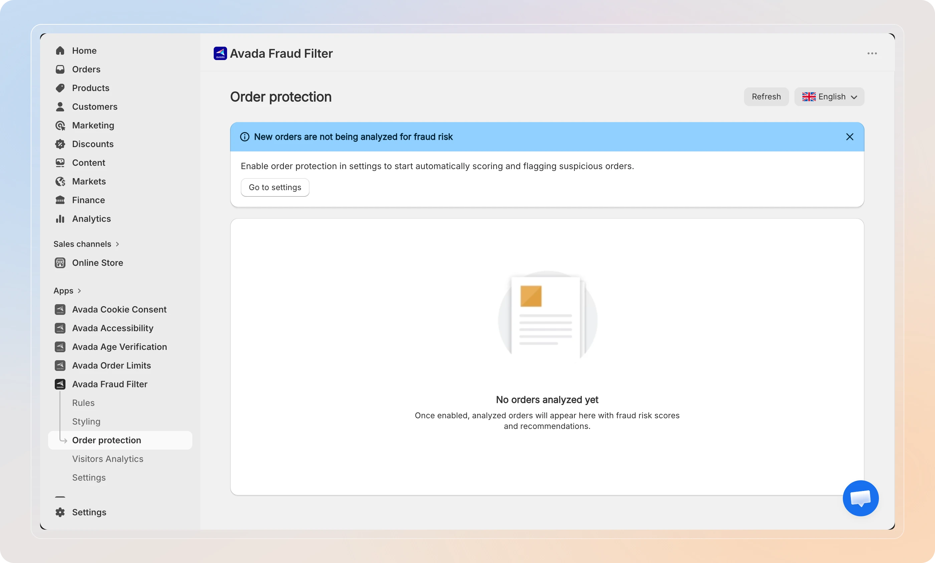The height and width of the screenshot is (563, 935).
Task: Click the 'Avada Fraud Filter' header title
Action: 281,53
